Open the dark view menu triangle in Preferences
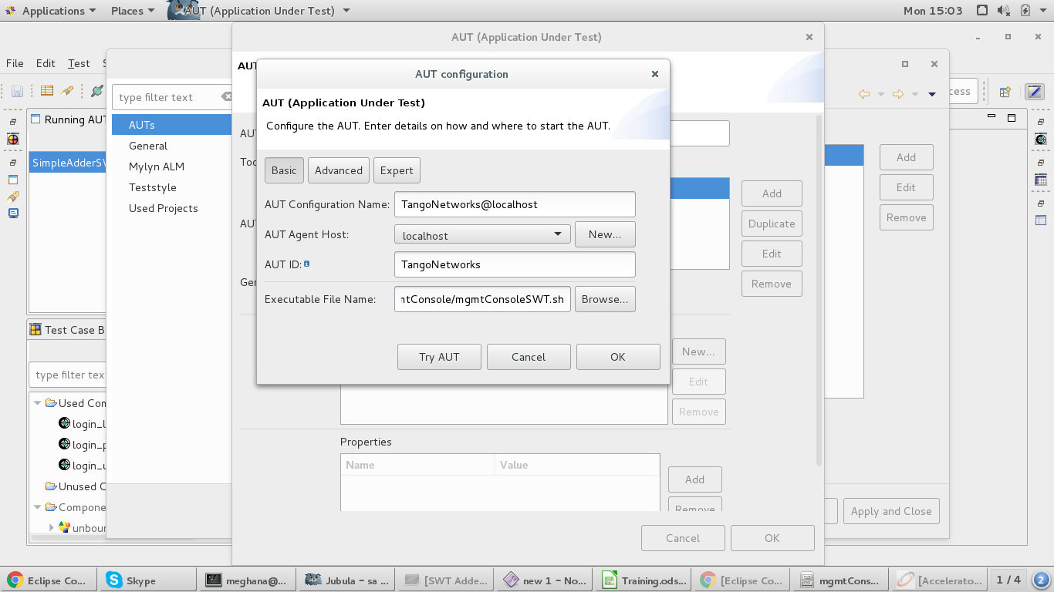 coord(932,94)
